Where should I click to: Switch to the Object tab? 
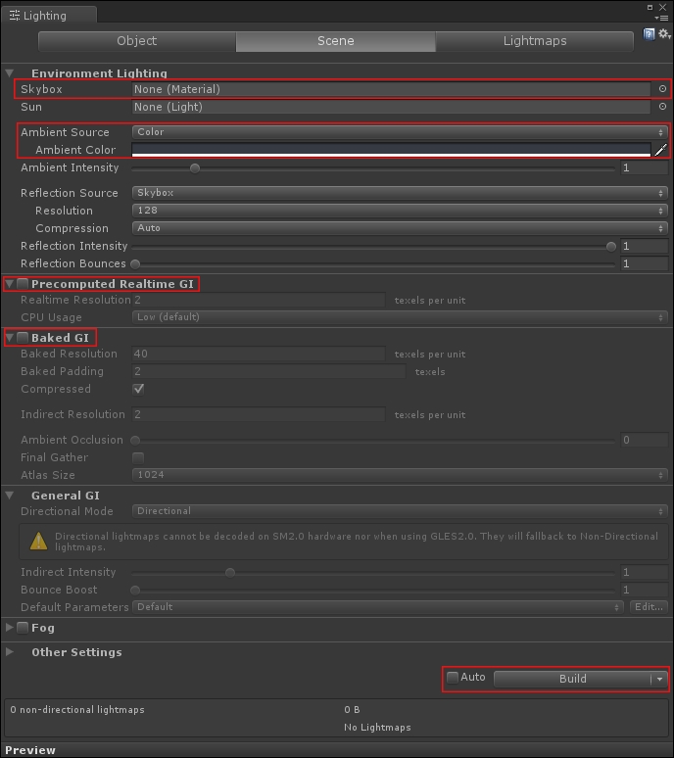(x=137, y=41)
